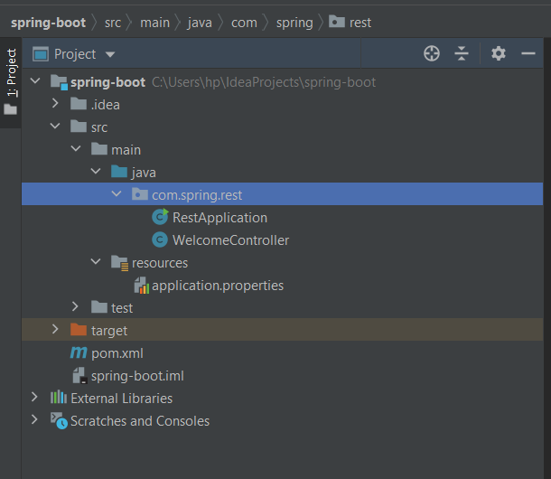Click the Project panel title label
Image resolution: width=551 pixels, height=479 pixels.
[x=75, y=54]
